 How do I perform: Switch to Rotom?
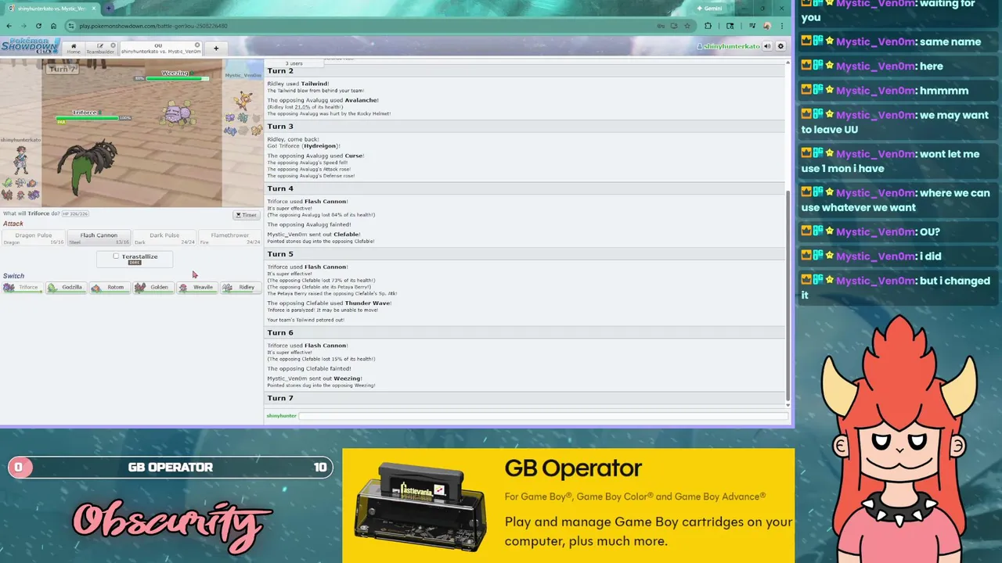click(110, 287)
